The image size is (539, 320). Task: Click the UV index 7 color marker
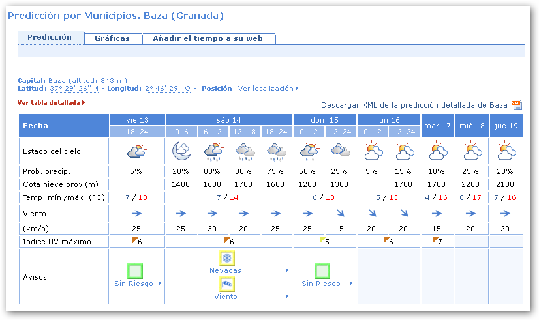(435, 240)
